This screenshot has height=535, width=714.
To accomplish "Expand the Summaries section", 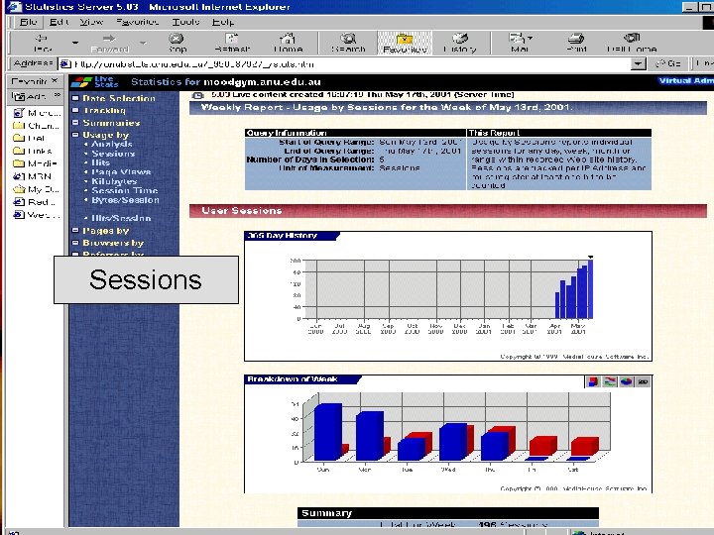I will click(106, 123).
